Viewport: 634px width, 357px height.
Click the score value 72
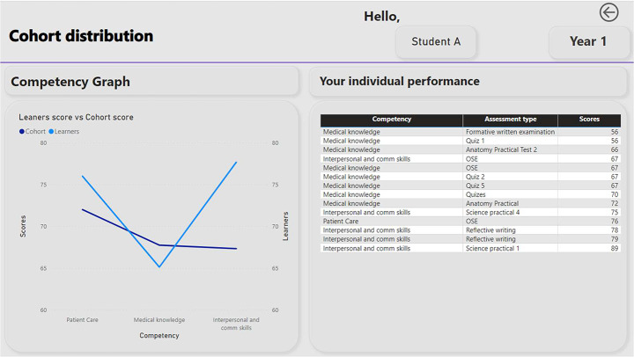click(x=615, y=203)
